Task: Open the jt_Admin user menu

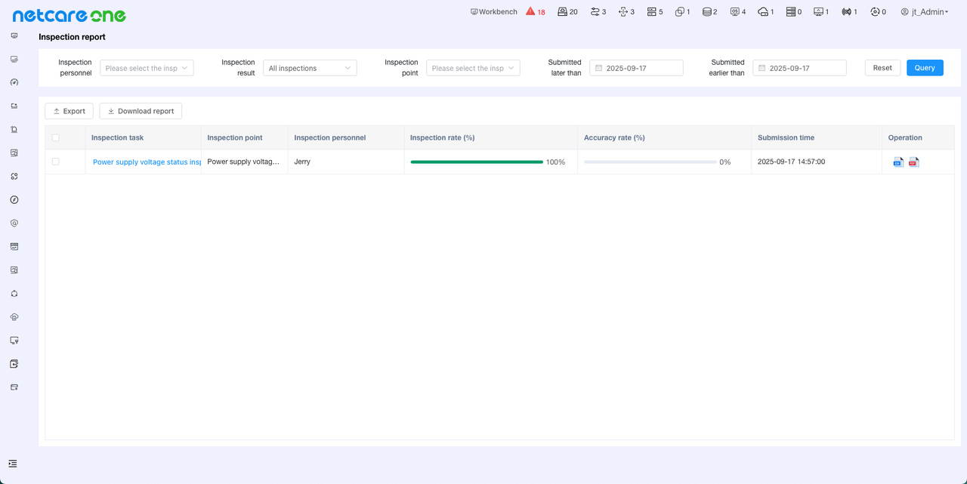Action: [924, 12]
